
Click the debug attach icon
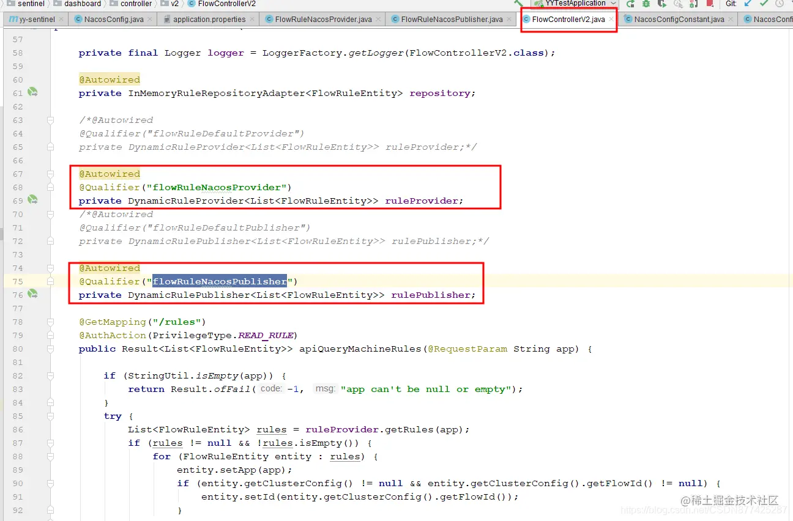tap(694, 4)
